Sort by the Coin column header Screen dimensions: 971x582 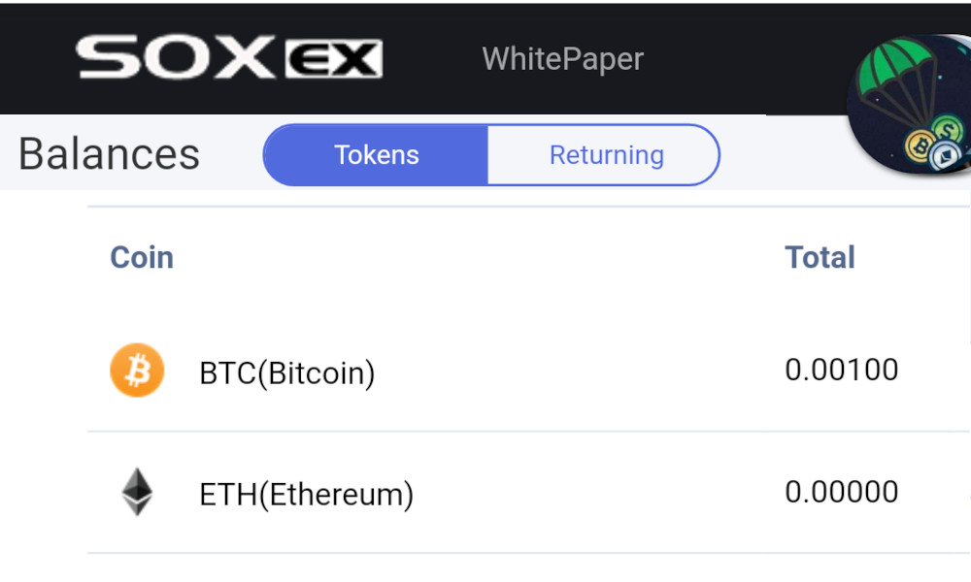pyautogui.click(x=142, y=257)
